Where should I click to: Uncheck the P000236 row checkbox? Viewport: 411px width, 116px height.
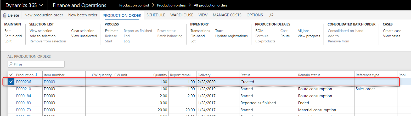(11, 82)
